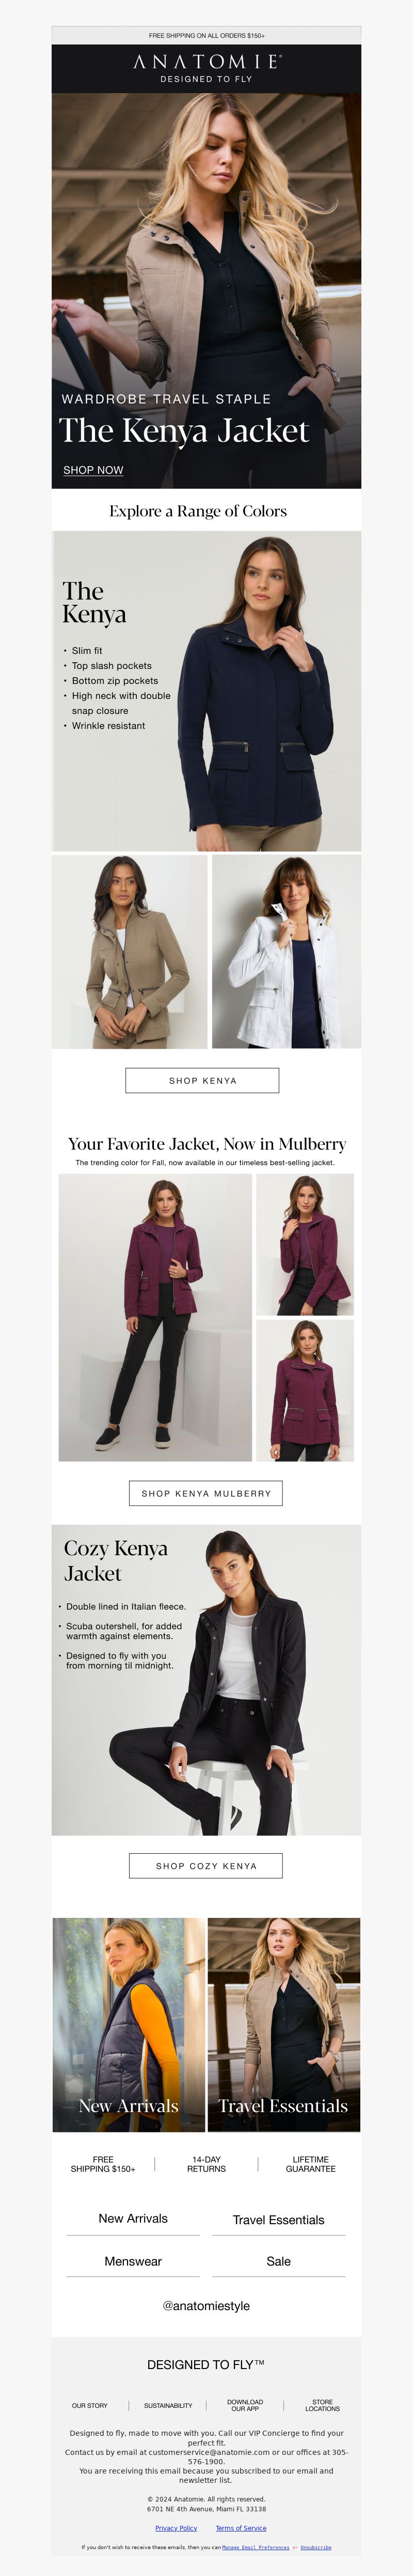413x2576 pixels.
Task: Click the Shop Kenya button
Action: [x=202, y=1080]
